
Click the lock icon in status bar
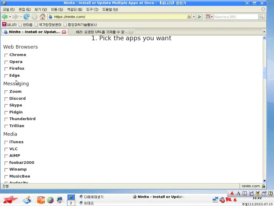point(264,186)
